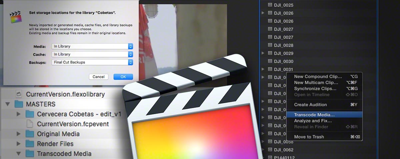The height and width of the screenshot is (159, 400).
Task: Select the DJI_0025 clip name
Action: click(x=284, y=5)
